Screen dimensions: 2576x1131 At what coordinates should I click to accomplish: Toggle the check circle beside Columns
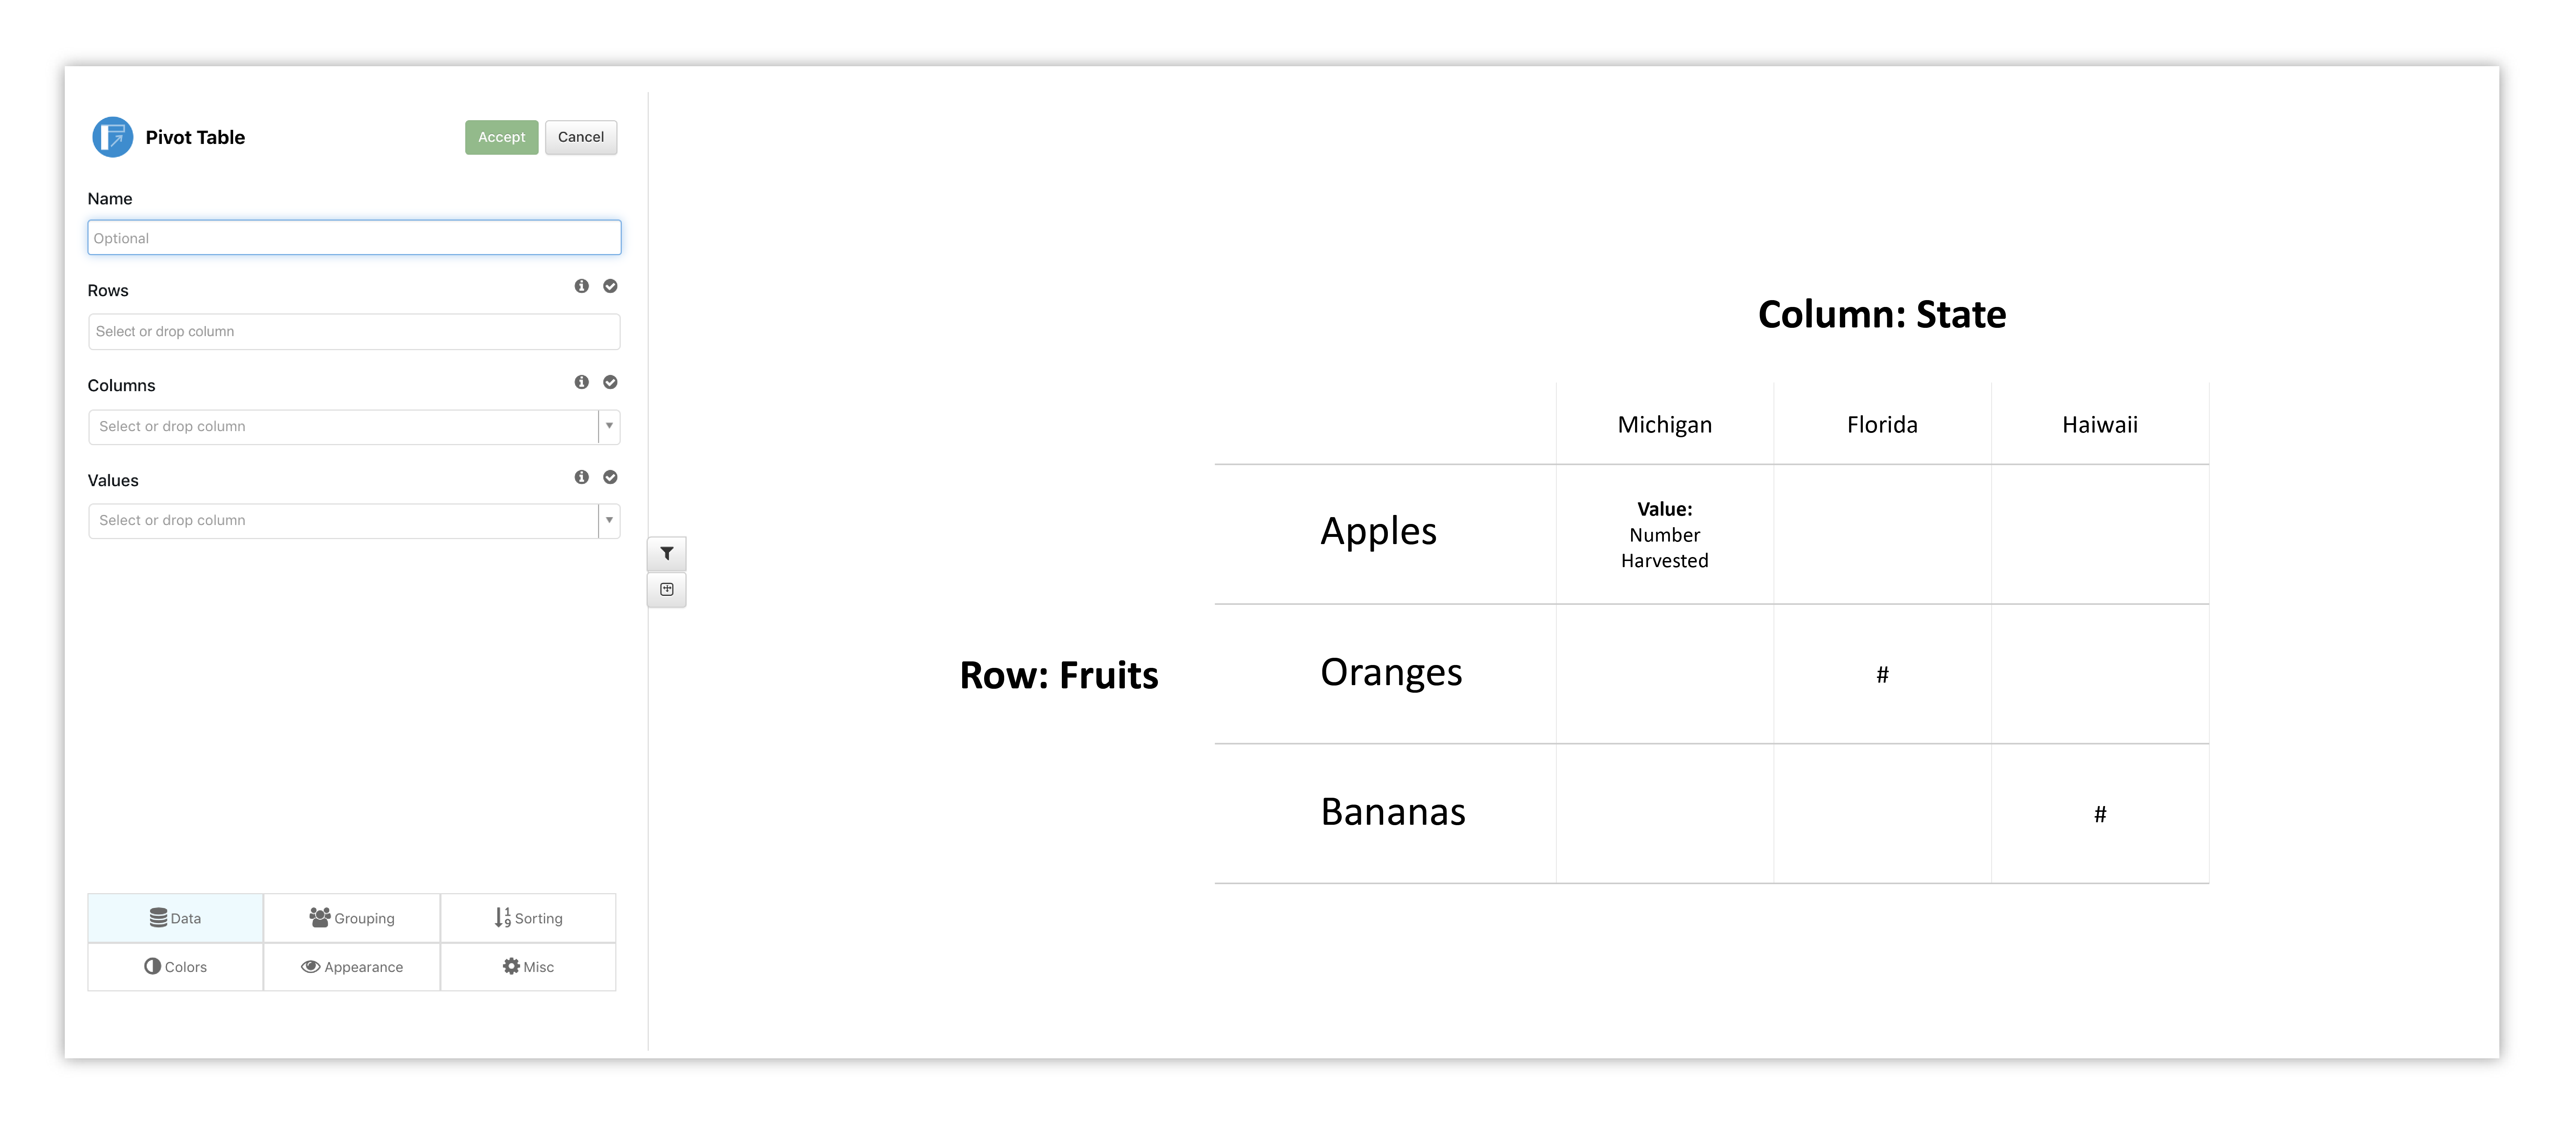point(610,382)
